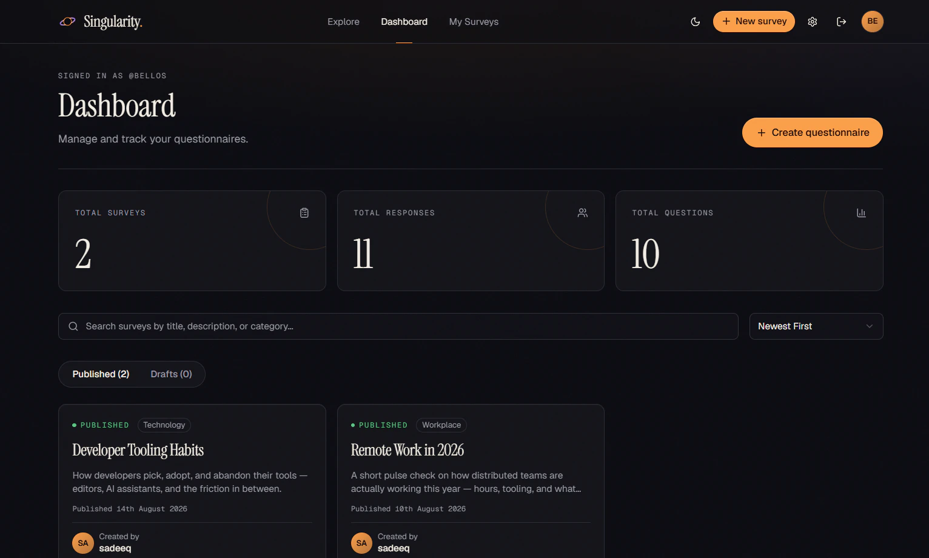Click the sign out arrow icon

pos(842,22)
